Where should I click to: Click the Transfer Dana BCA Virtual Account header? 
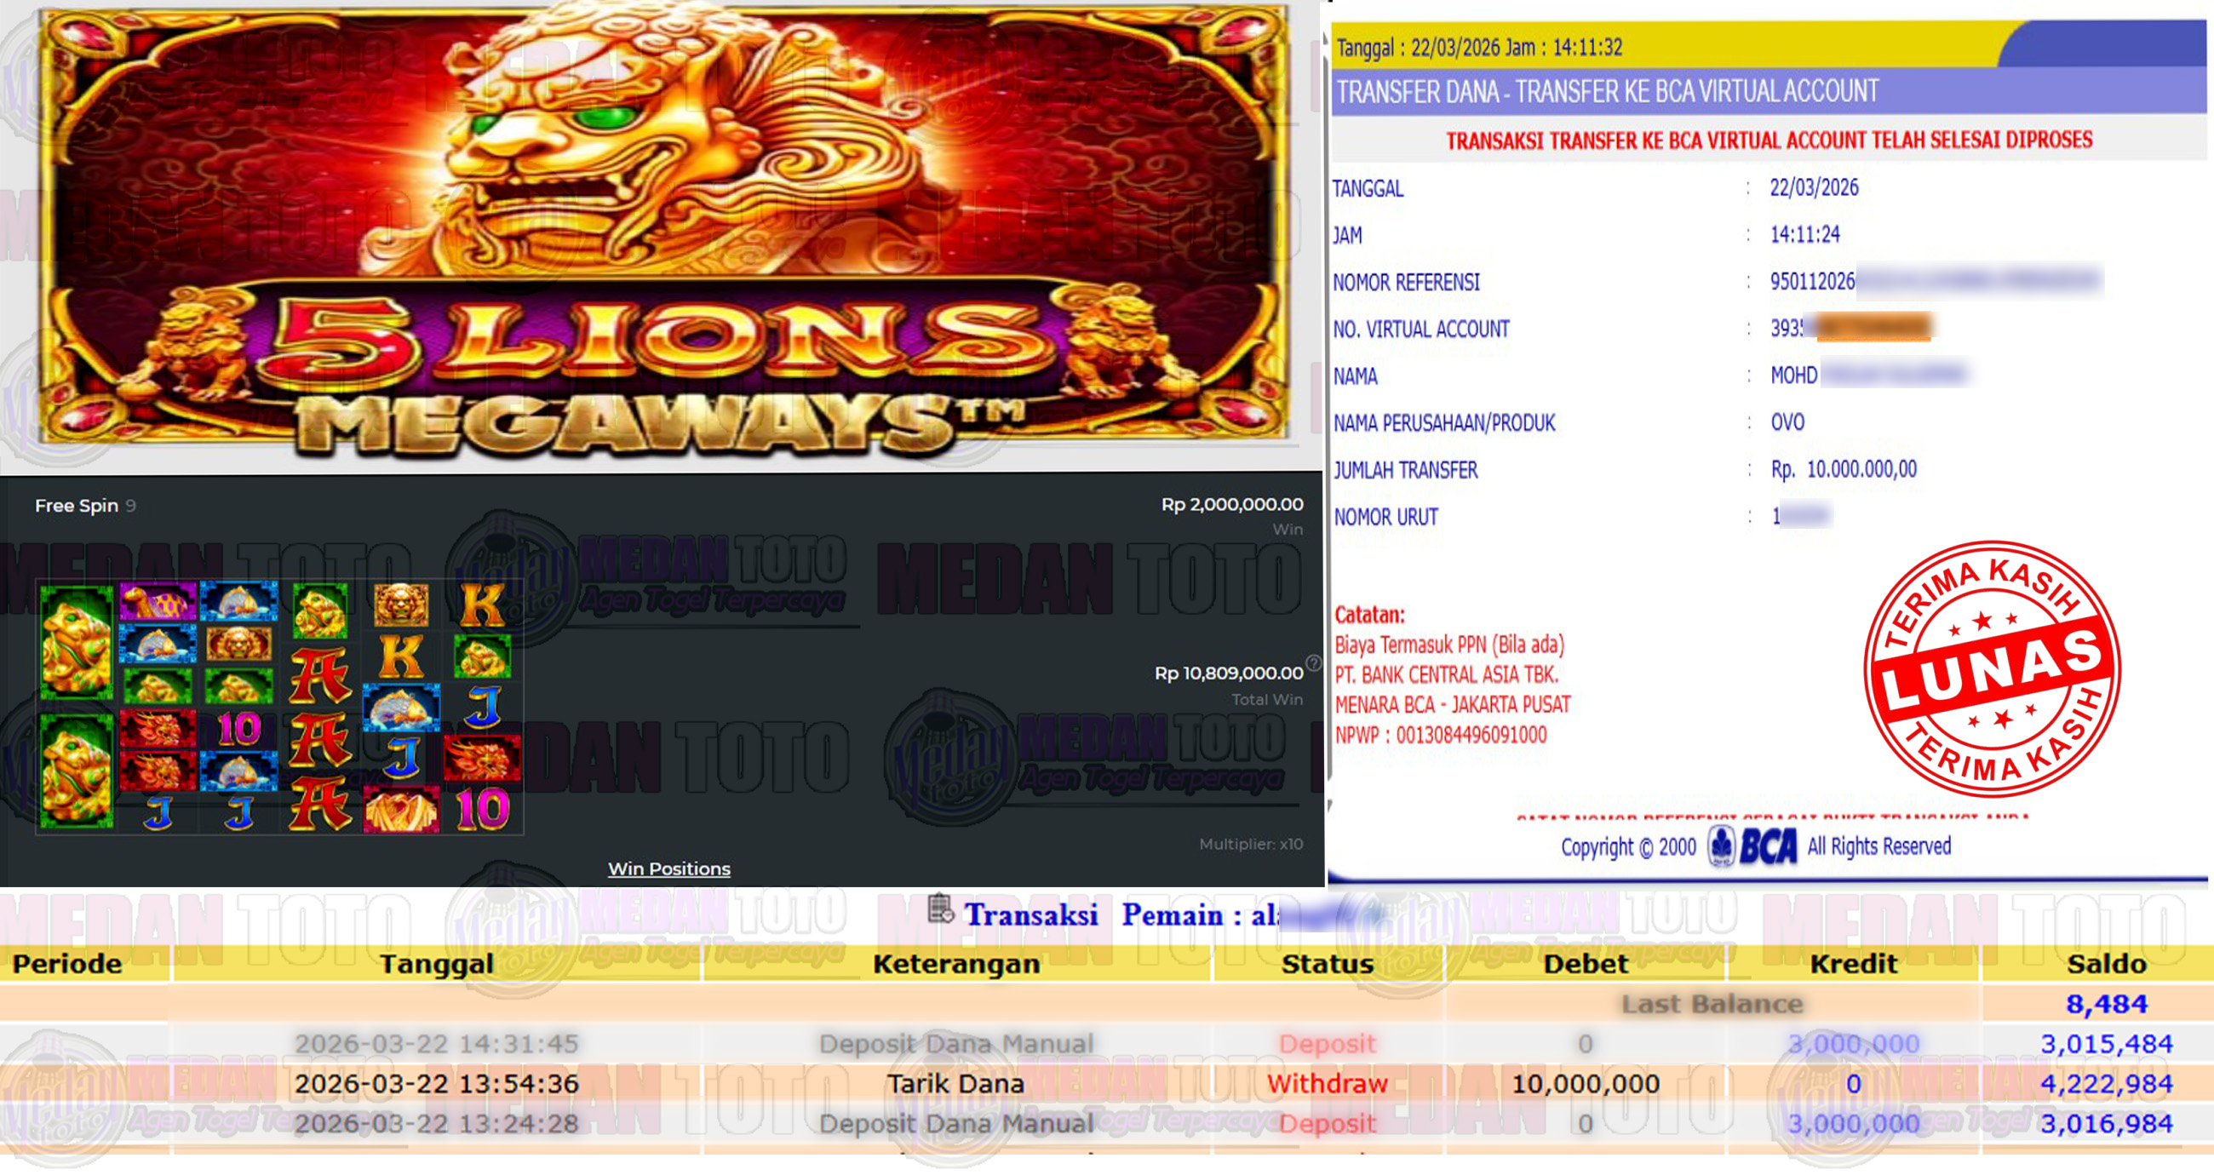click(x=1607, y=92)
